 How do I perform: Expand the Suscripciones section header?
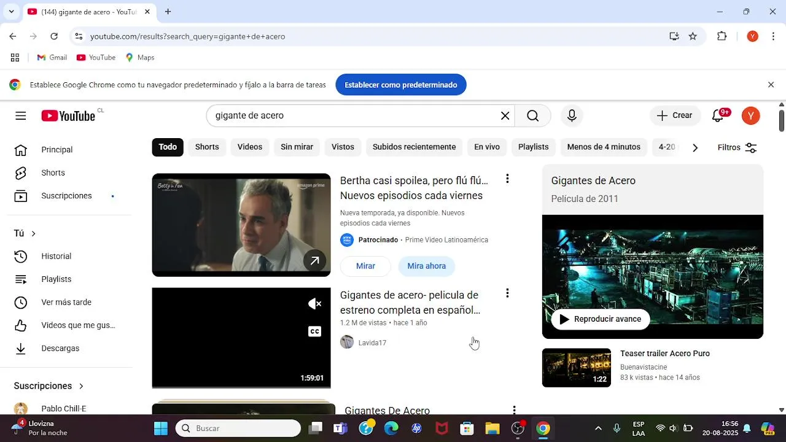point(49,386)
